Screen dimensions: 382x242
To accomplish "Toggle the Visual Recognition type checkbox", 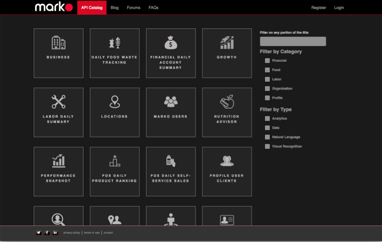I will (x=267, y=146).
